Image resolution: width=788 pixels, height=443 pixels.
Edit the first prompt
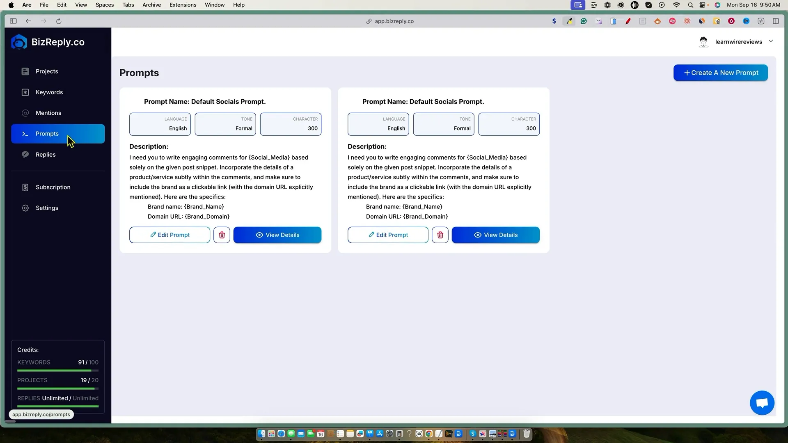point(170,235)
